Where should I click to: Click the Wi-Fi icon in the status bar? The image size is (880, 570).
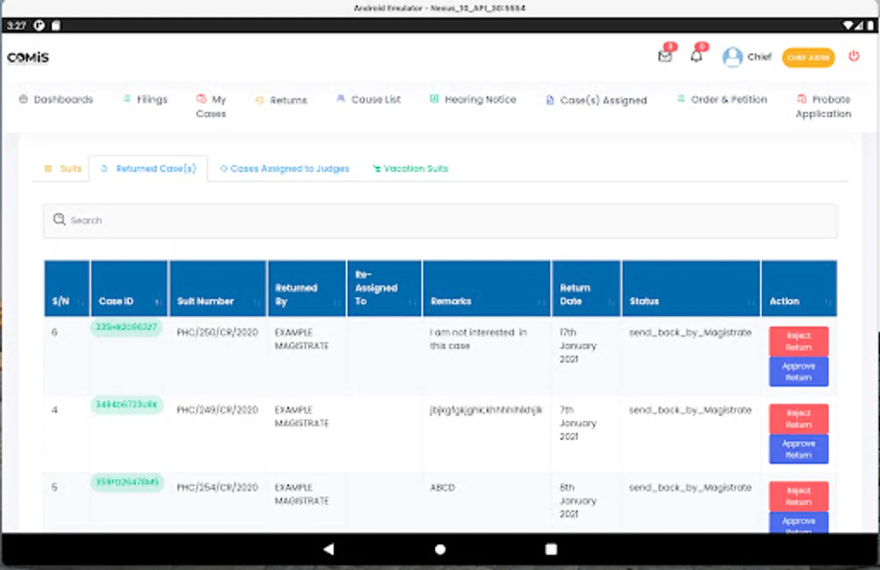[x=848, y=25]
